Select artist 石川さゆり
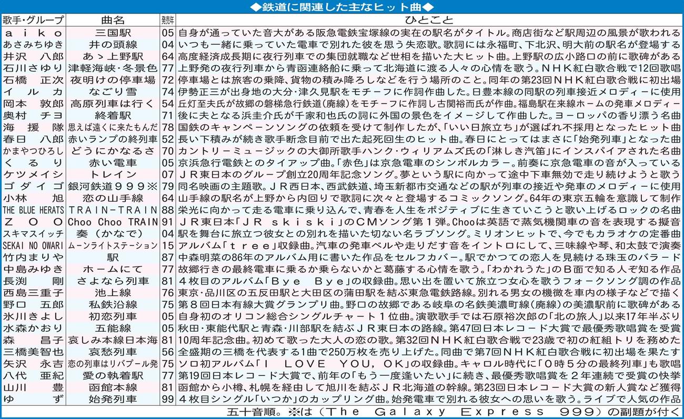The image size is (684, 419). pyautogui.click(x=33, y=68)
